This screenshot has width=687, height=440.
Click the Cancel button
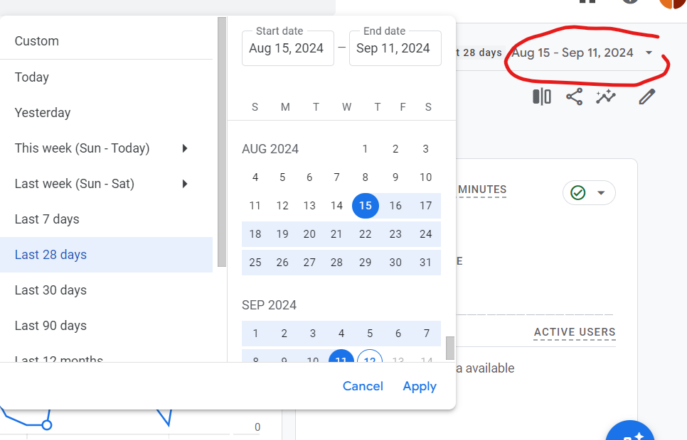click(x=363, y=386)
